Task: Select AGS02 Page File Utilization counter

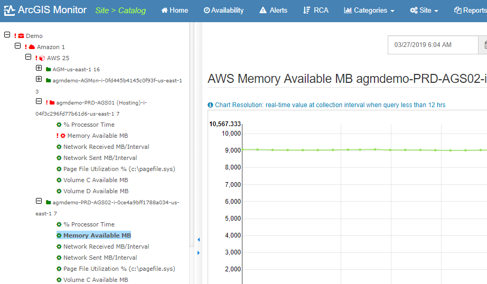Action: click(x=119, y=269)
